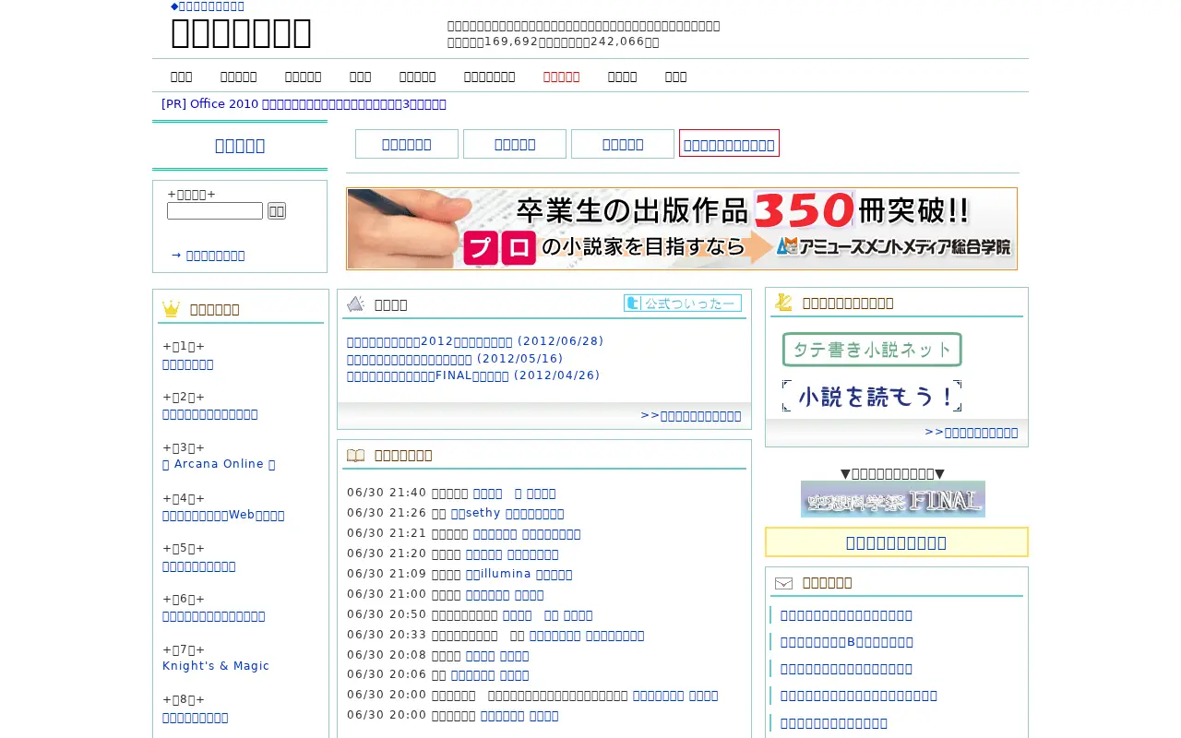The image size is (1181, 738).
Task: Click the '06/30 20:33' timestamp
Action: [x=387, y=636]
